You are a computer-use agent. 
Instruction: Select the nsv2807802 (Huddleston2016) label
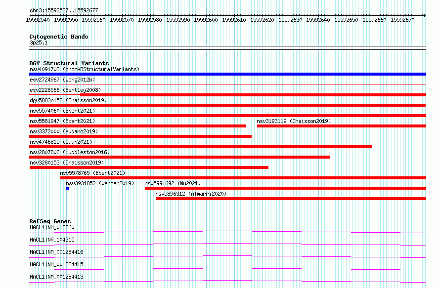tap(70, 152)
